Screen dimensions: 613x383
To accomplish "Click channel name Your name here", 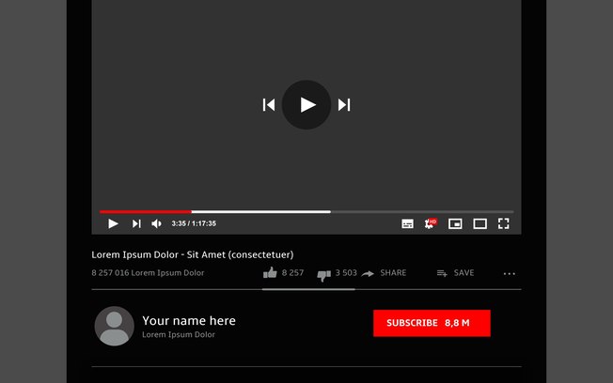I will 189,320.
